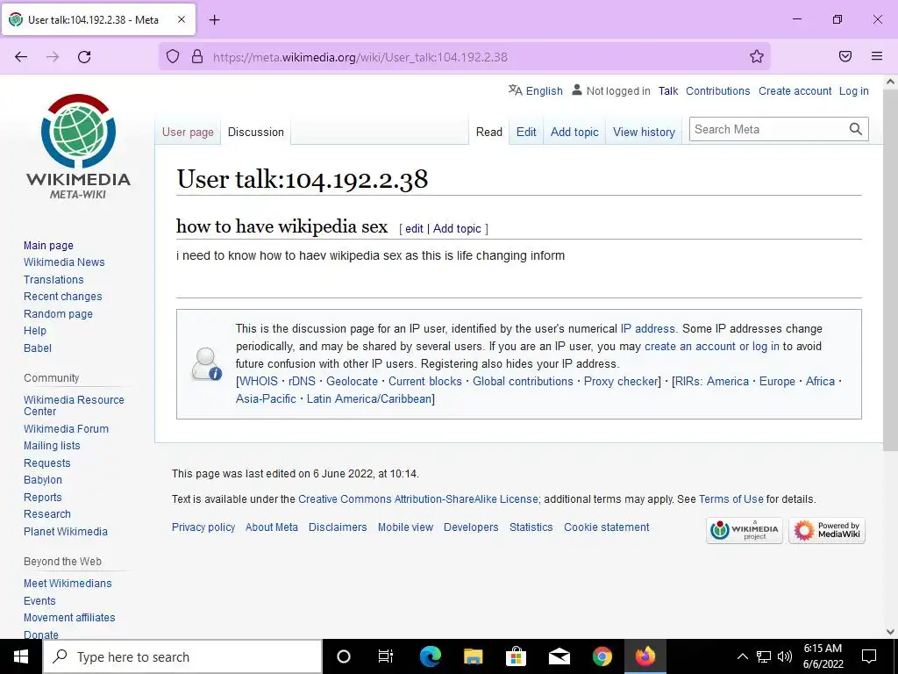Show hidden tray icons chevron
898x674 pixels.
742,656
